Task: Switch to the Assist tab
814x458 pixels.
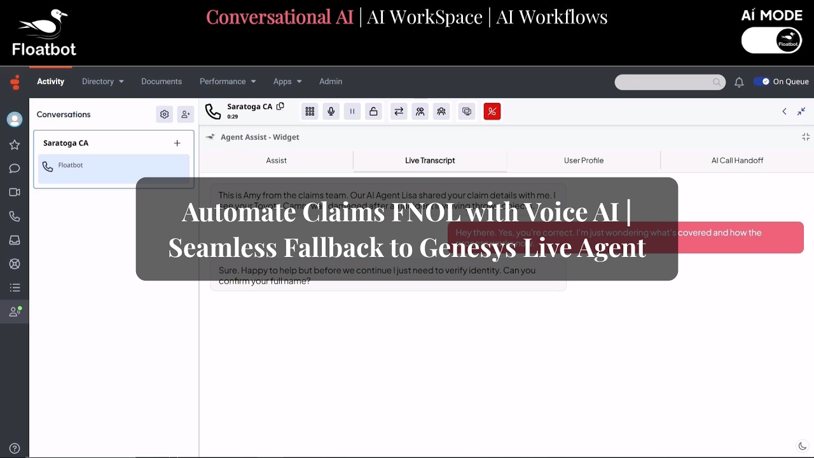Action: 276,160
